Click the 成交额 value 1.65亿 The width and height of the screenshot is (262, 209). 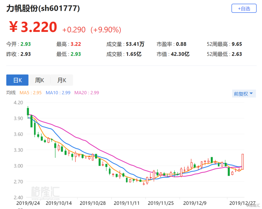point(134,54)
